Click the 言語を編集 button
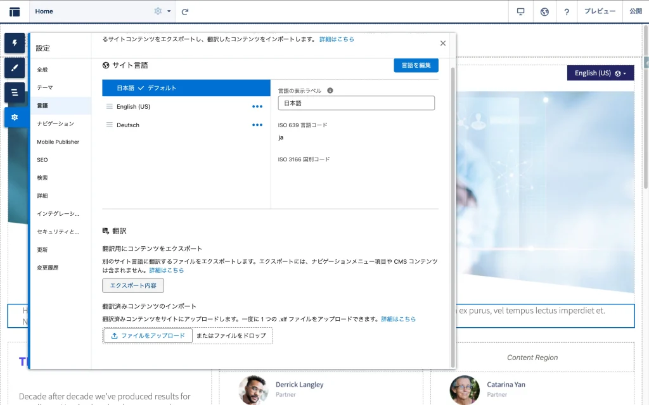This screenshot has height=405, width=649. (x=416, y=65)
